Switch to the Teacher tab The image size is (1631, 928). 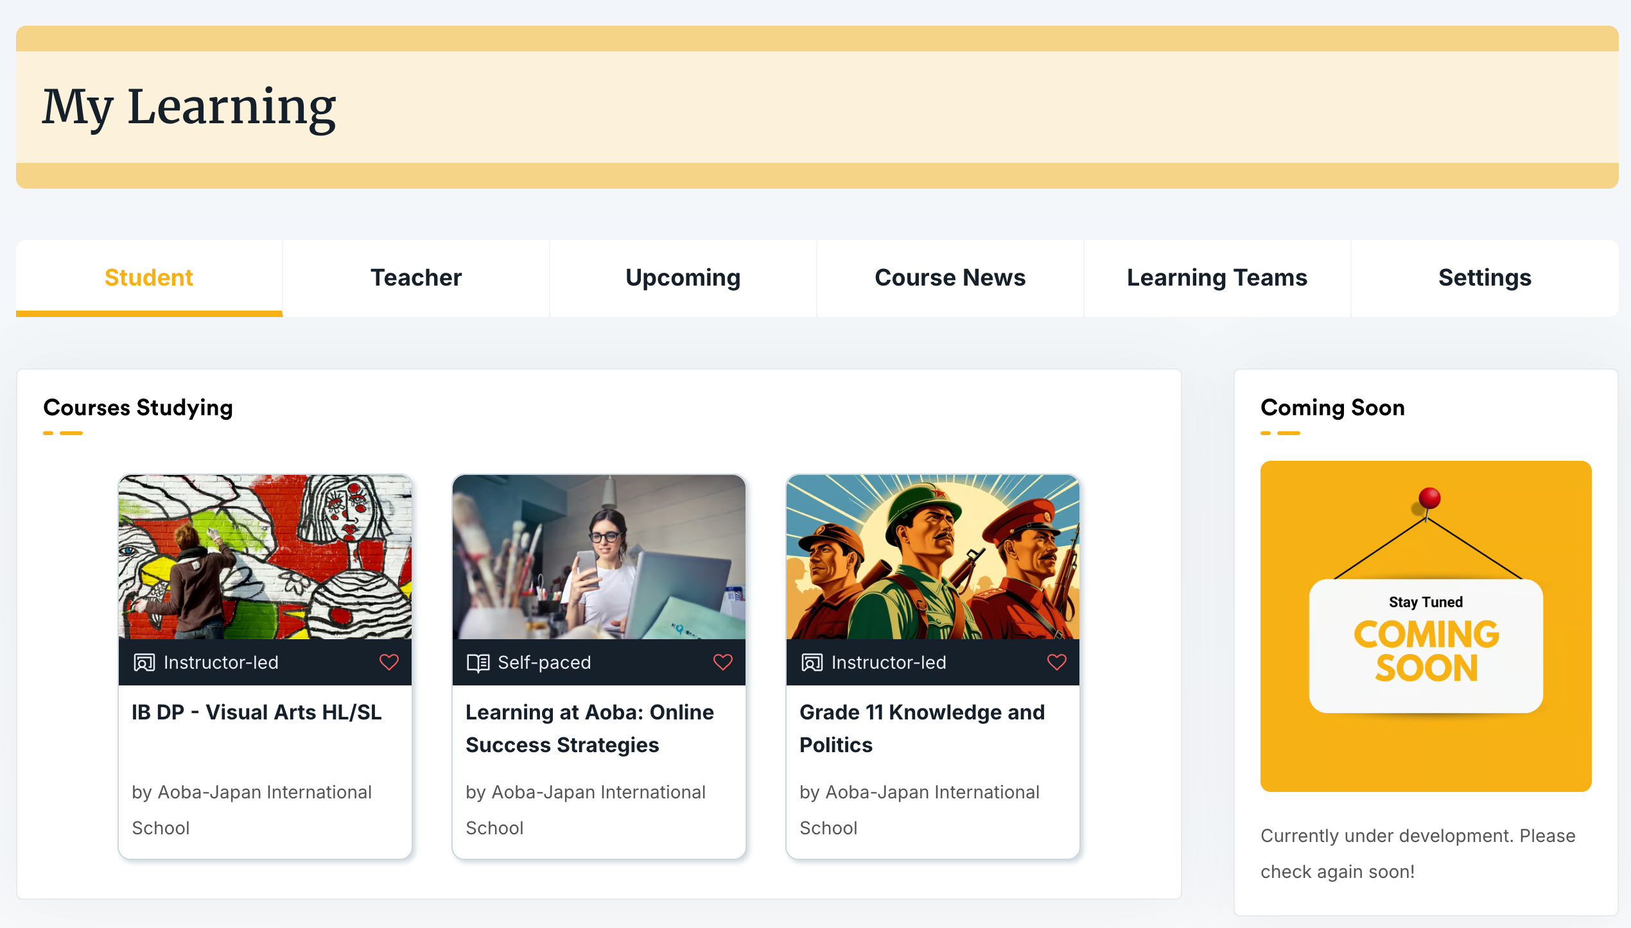[416, 278]
